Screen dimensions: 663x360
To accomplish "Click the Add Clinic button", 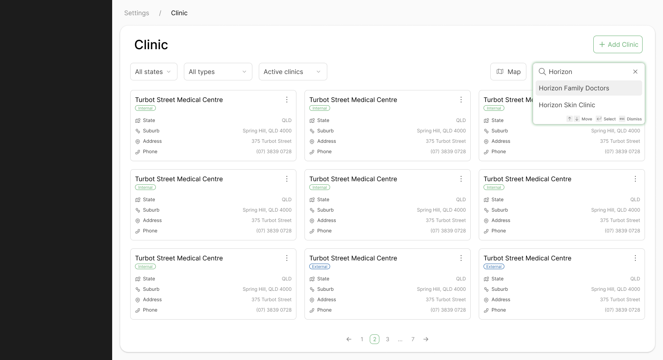I will [618, 44].
